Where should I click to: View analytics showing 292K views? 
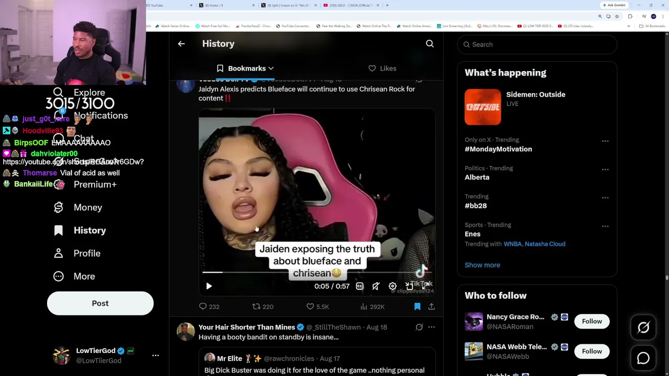[373, 307]
